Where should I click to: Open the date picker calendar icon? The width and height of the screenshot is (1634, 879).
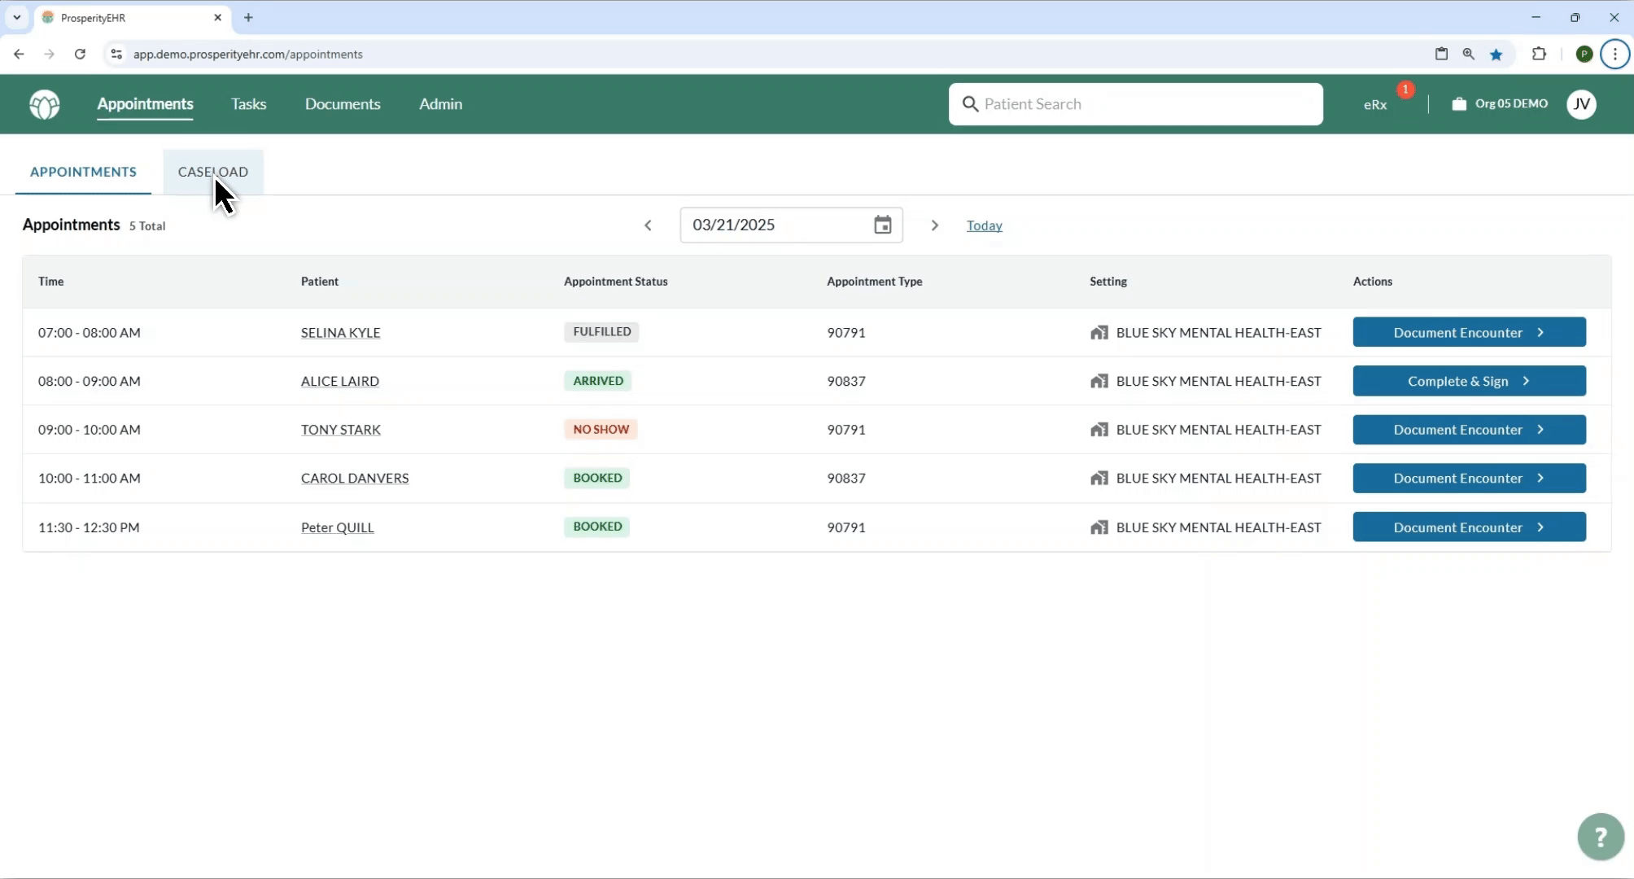pyautogui.click(x=884, y=225)
